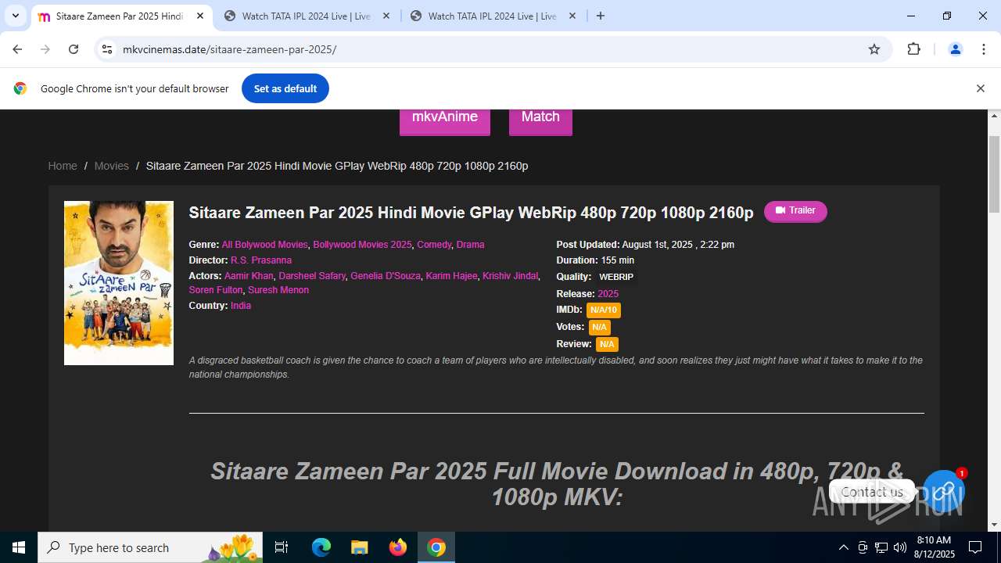Open the Windows Start menu
This screenshot has height=563, width=1001.
19,547
